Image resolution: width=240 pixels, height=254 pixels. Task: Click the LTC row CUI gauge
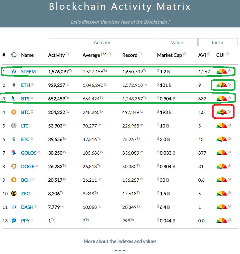222,126
